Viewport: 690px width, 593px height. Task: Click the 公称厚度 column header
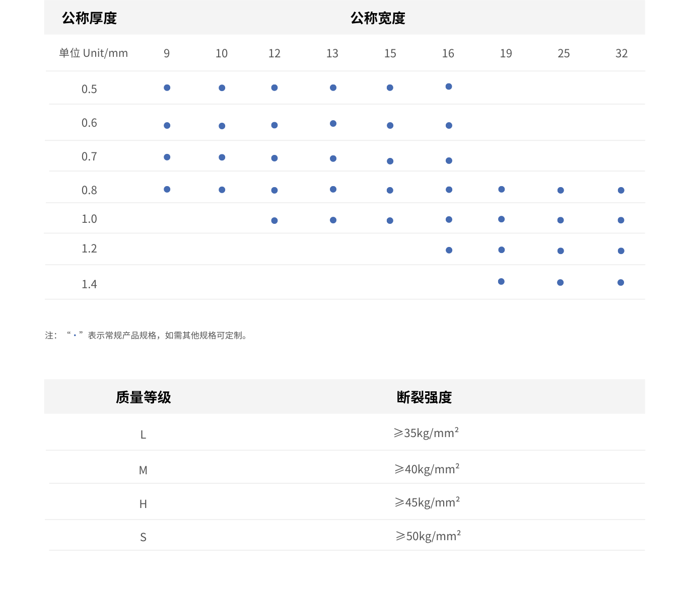89,19
